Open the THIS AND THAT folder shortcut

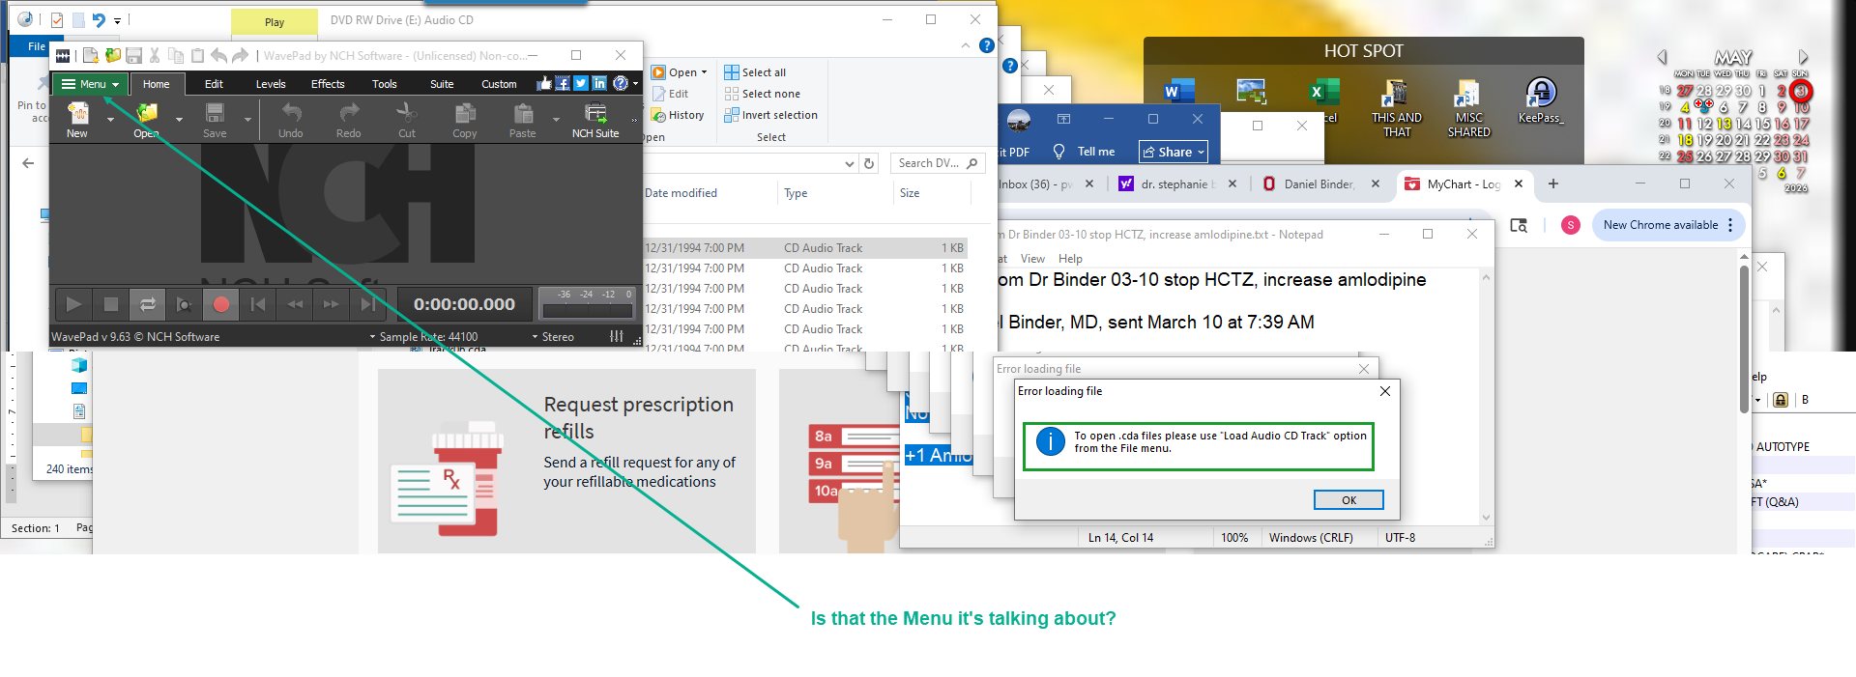tap(1396, 107)
